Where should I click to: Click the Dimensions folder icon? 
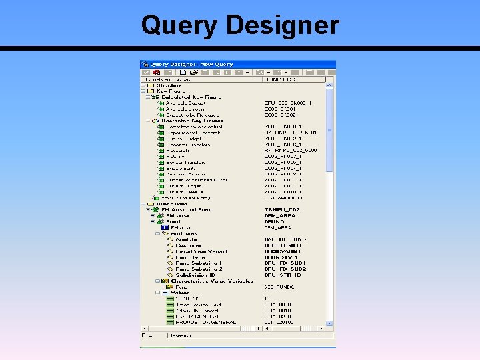(x=151, y=204)
